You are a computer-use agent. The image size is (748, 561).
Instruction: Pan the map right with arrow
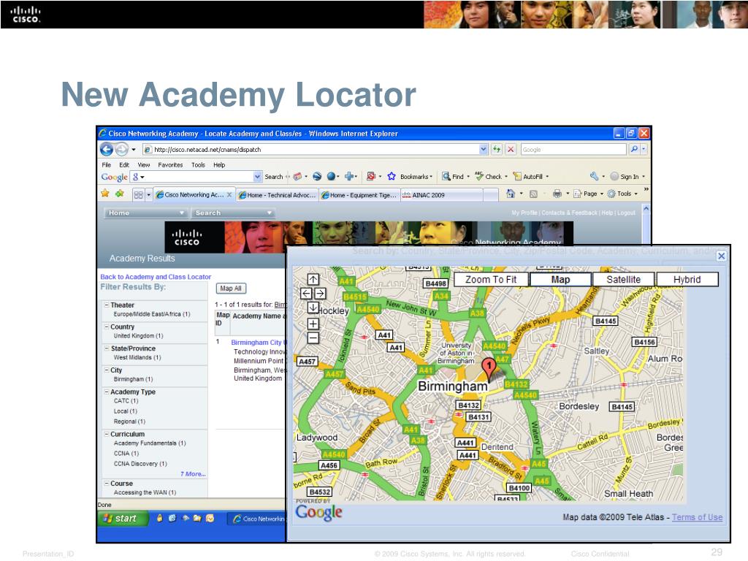tap(320, 294)
